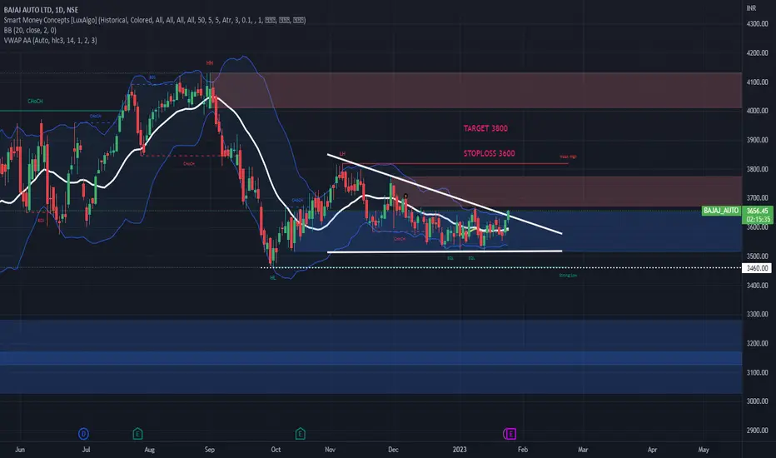This screenshot has height=458, width=776.
Task: Click the 3200.00 price axis label
Action: coord(757,344)
